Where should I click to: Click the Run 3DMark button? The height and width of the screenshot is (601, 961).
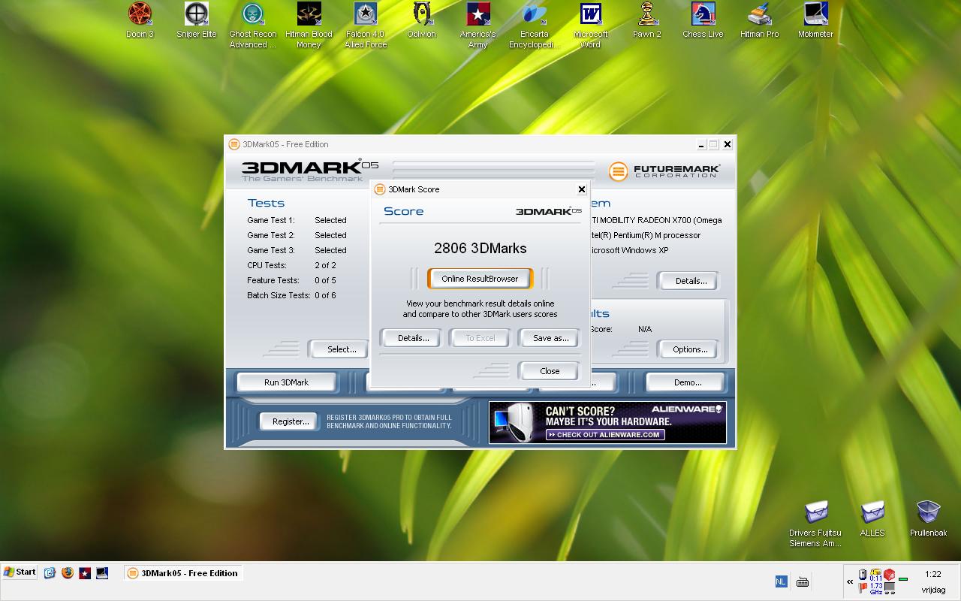click(x=286, y=382)
